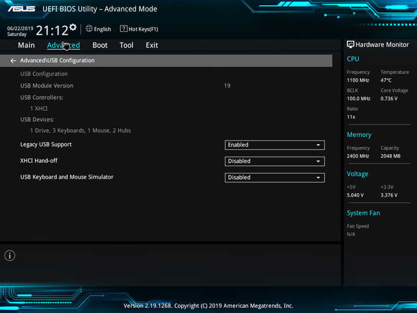The width and height of the screenshot is (417, 313).
Task: Click USB Module Version value 19
Action: point(227,86)
